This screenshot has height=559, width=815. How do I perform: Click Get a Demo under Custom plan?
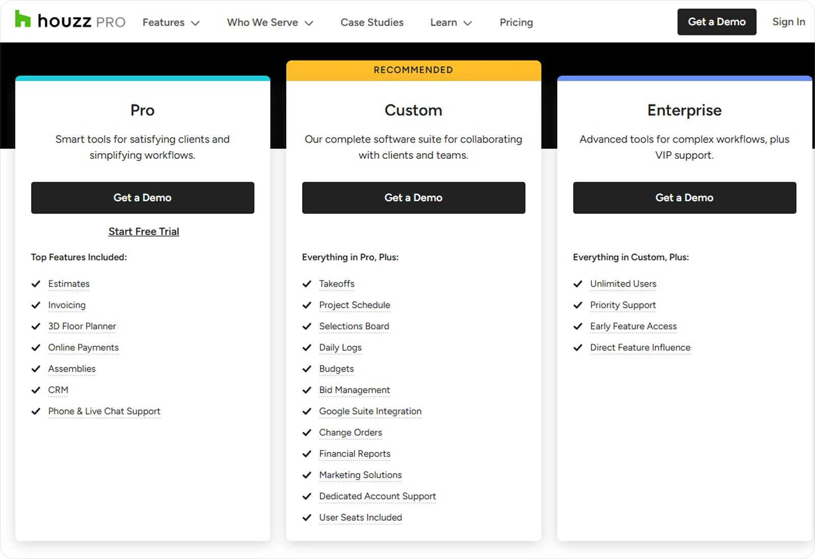pyautogui.click(x=414, y=198)
